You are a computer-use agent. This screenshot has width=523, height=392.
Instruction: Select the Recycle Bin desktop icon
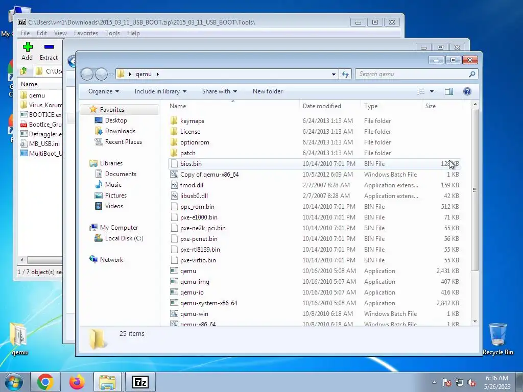(497, 339)
